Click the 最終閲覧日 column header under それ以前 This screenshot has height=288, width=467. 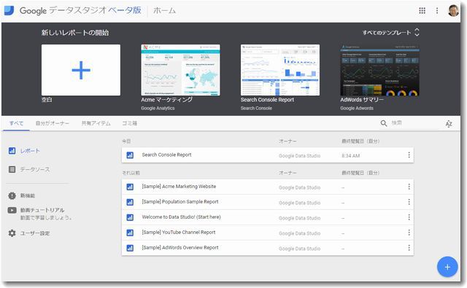click(x=360, y=173)
